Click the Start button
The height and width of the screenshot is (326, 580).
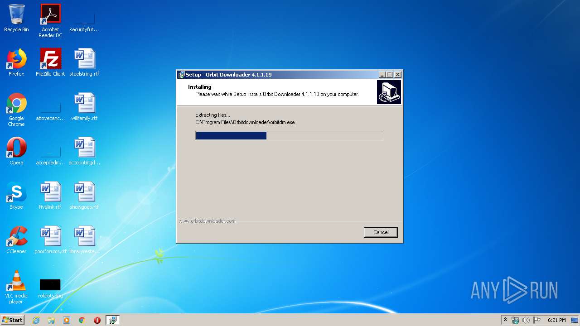[12, 320]
